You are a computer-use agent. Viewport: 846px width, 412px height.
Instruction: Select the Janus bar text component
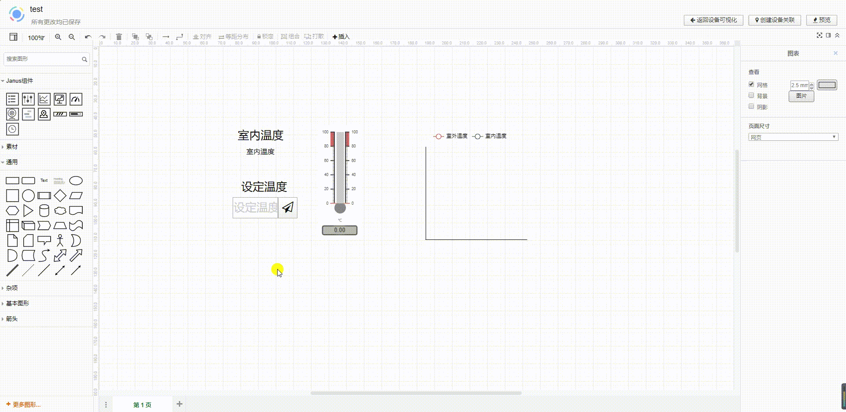point(28,114)
